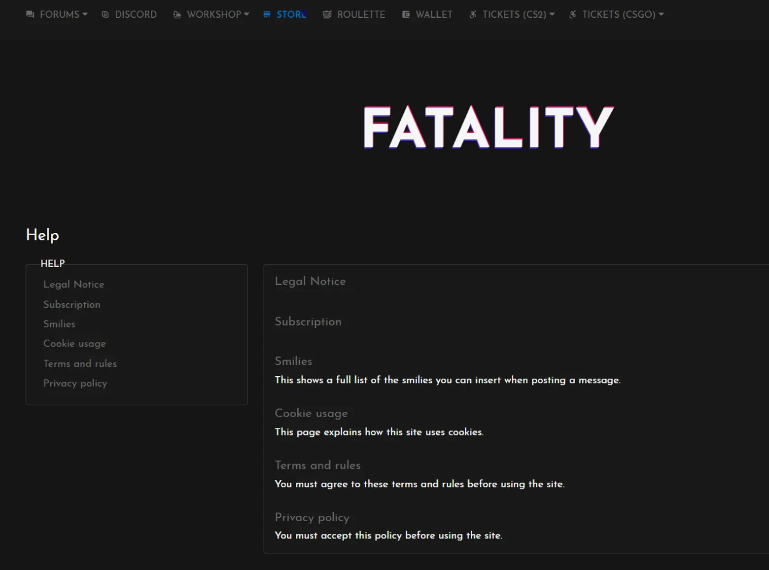This screenshot has width=769, height=570.
Task: Open Terms and rules heading in main panel
Action: [317, 465]
